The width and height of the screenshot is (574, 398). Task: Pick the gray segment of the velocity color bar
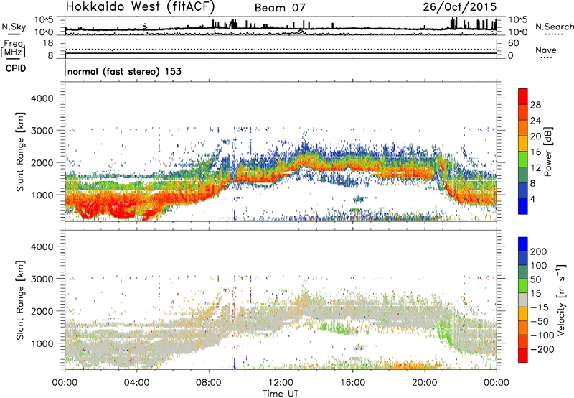click(523, 300)
